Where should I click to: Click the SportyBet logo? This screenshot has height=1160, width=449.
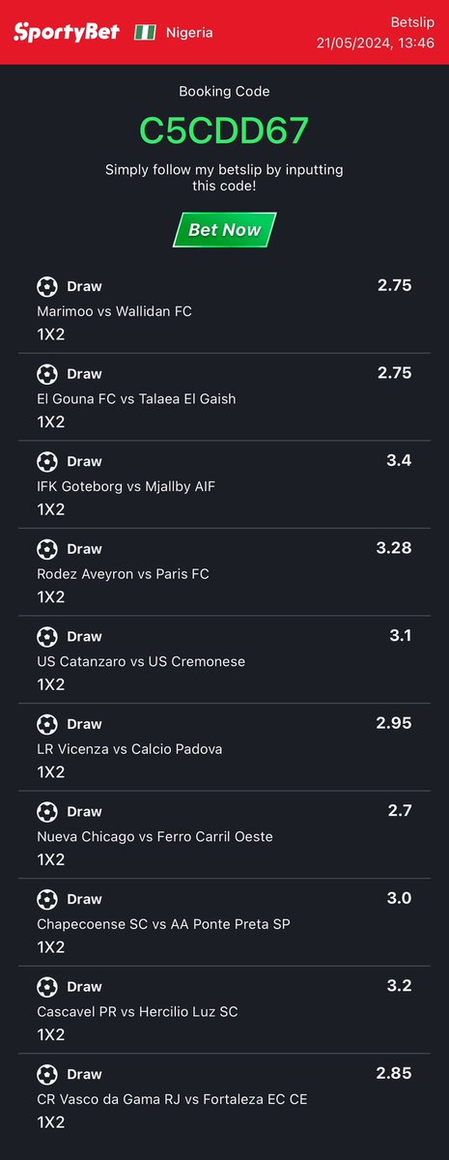coord(67,32)
